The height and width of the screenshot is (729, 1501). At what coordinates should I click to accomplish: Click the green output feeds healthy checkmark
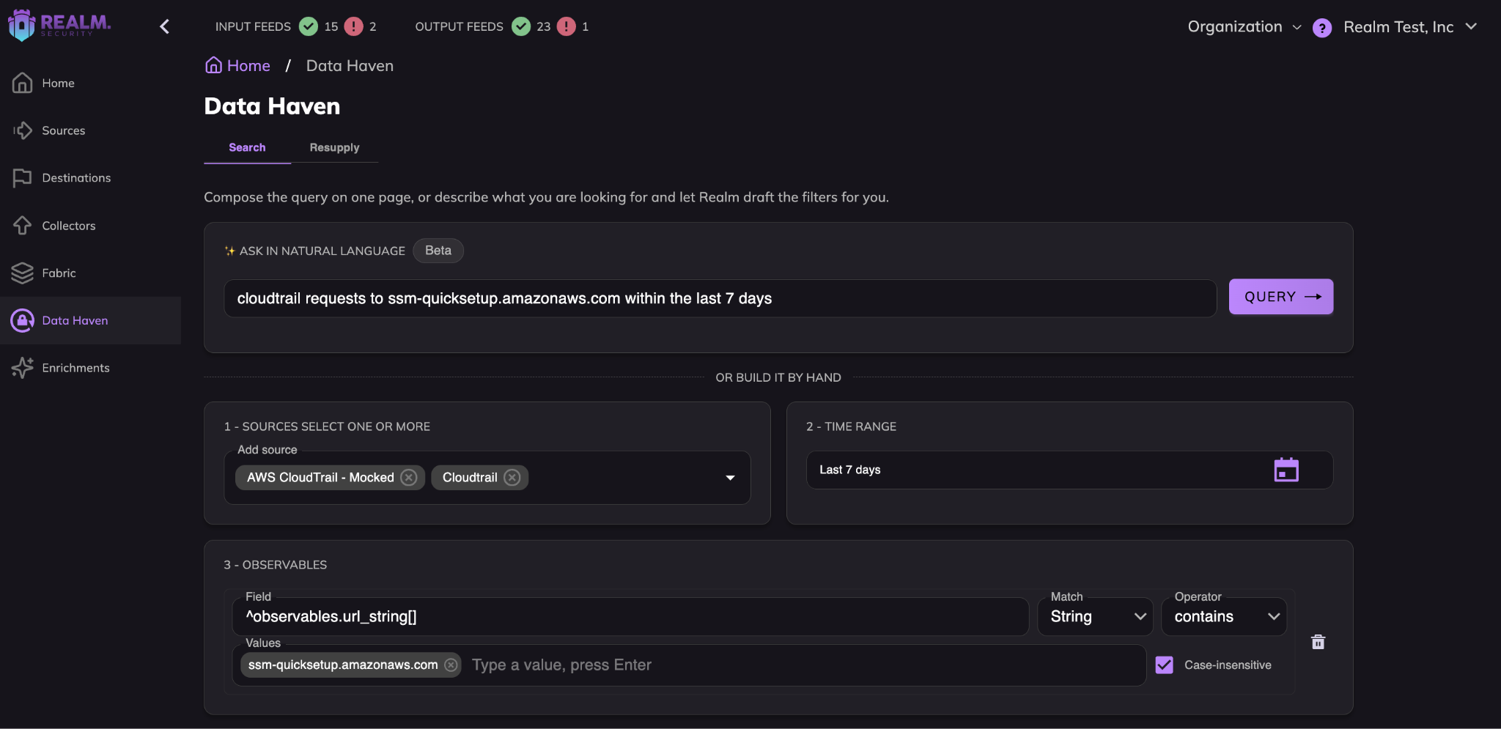[x=521, y=26]
